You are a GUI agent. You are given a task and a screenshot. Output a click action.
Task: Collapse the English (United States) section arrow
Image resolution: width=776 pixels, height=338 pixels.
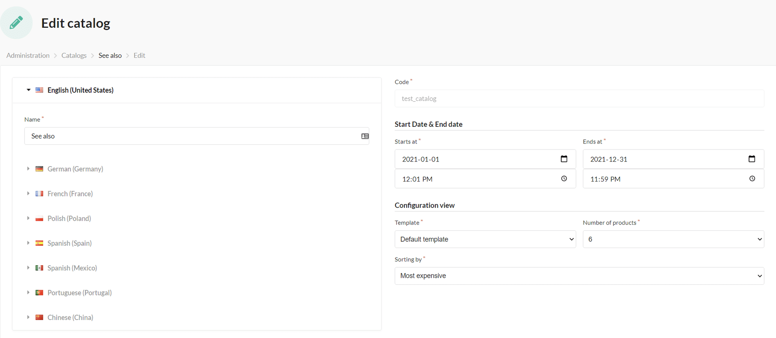(x=29, y=90)
